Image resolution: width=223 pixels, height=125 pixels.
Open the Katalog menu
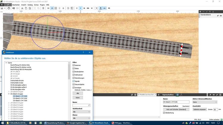(x=30, y=5)
